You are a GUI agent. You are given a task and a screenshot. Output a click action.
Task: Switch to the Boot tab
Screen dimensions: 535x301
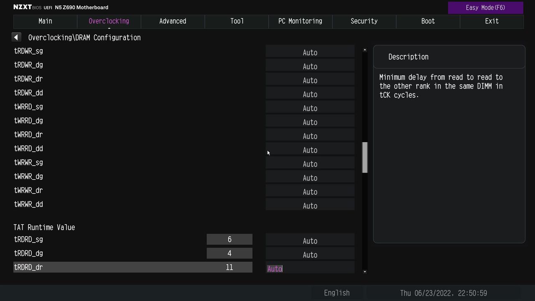(428, 21)
